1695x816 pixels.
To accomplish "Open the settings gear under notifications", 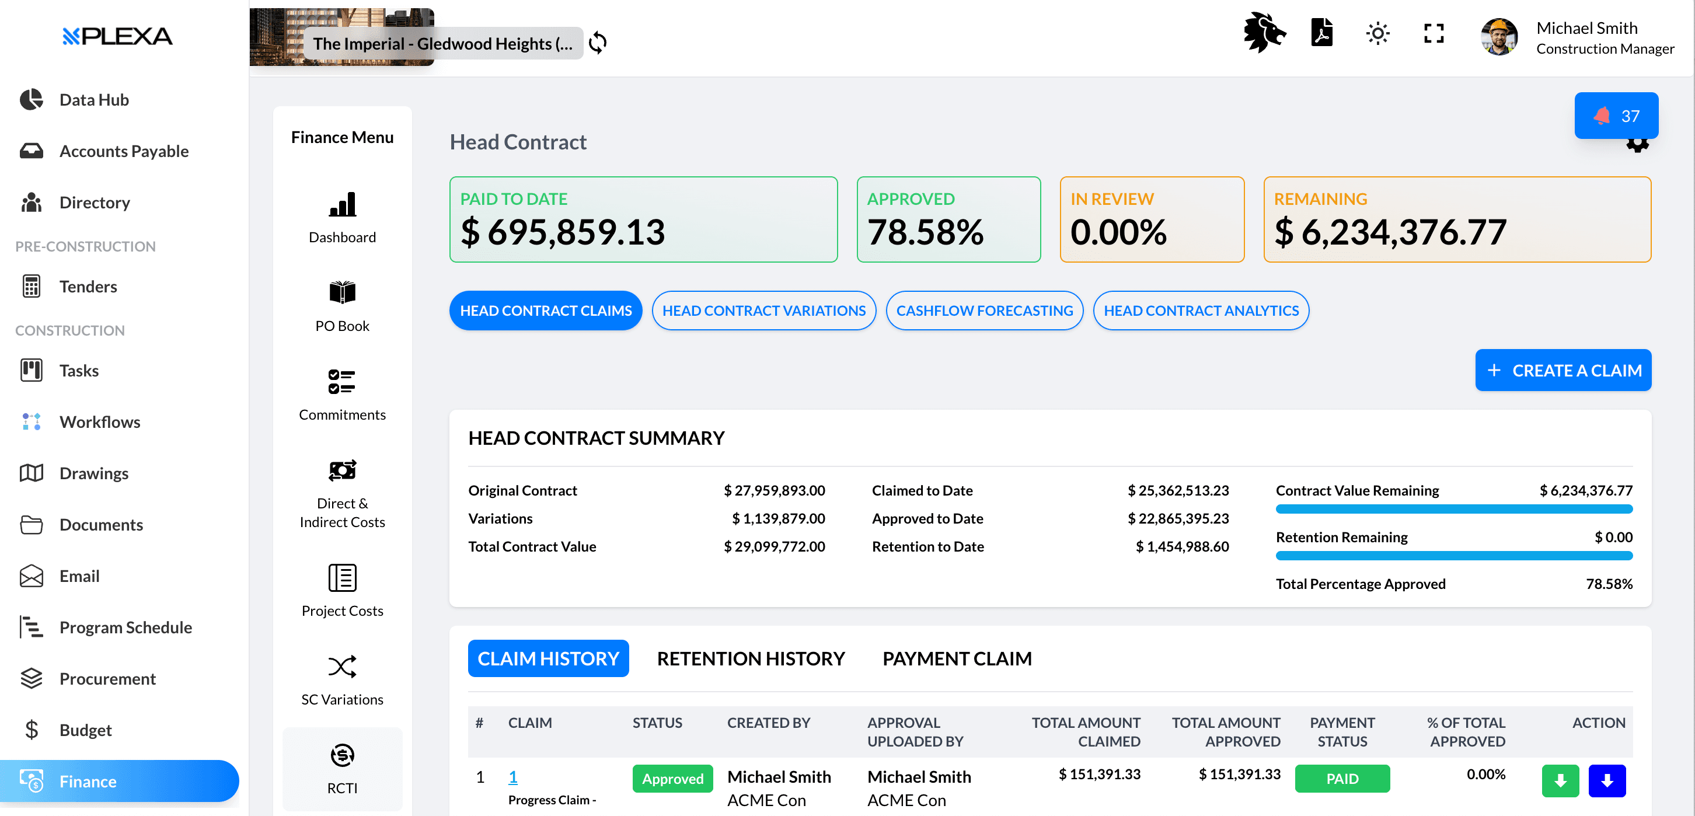I will click(x=1638, y=144).
